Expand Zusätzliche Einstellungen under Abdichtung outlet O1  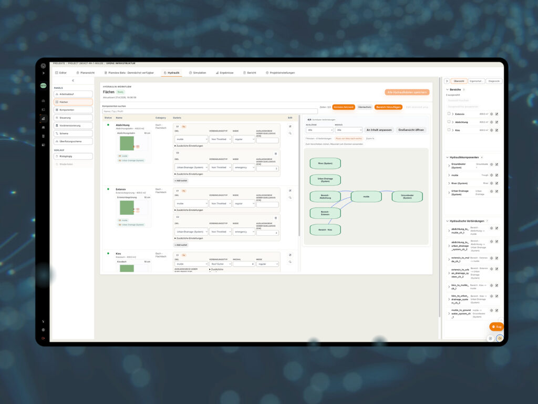coord(189,146)
